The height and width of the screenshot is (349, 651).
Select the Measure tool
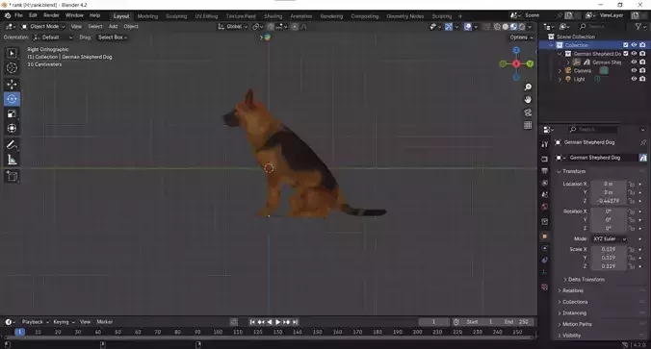pyautogui.click(x=12, y=160)
